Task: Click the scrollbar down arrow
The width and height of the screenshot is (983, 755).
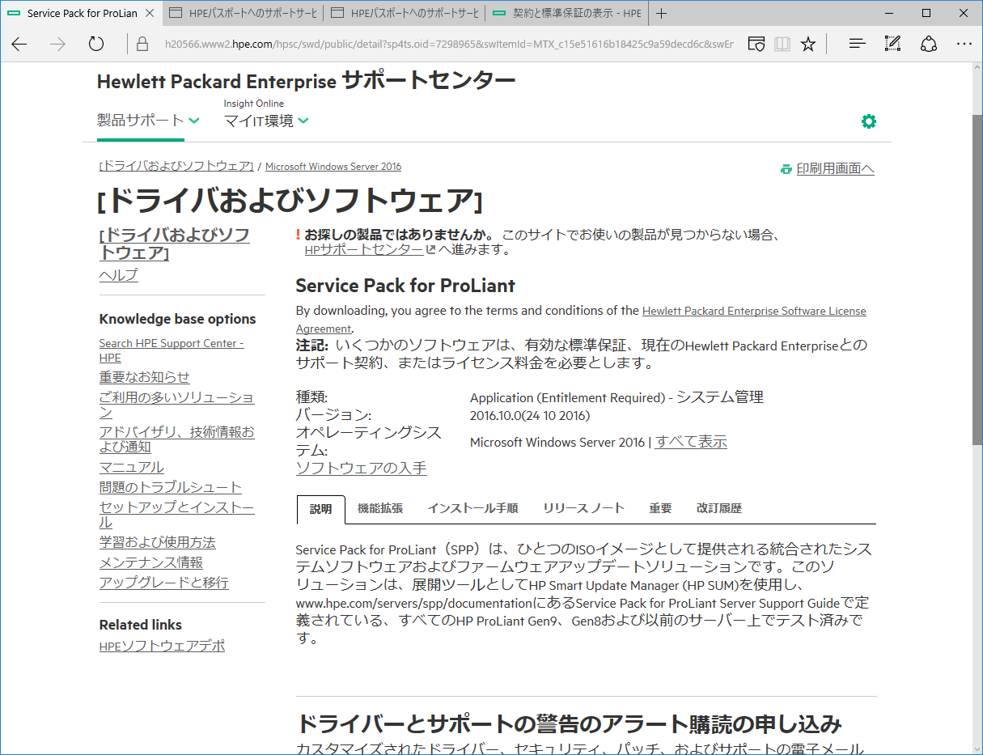Action: point(977,748)
